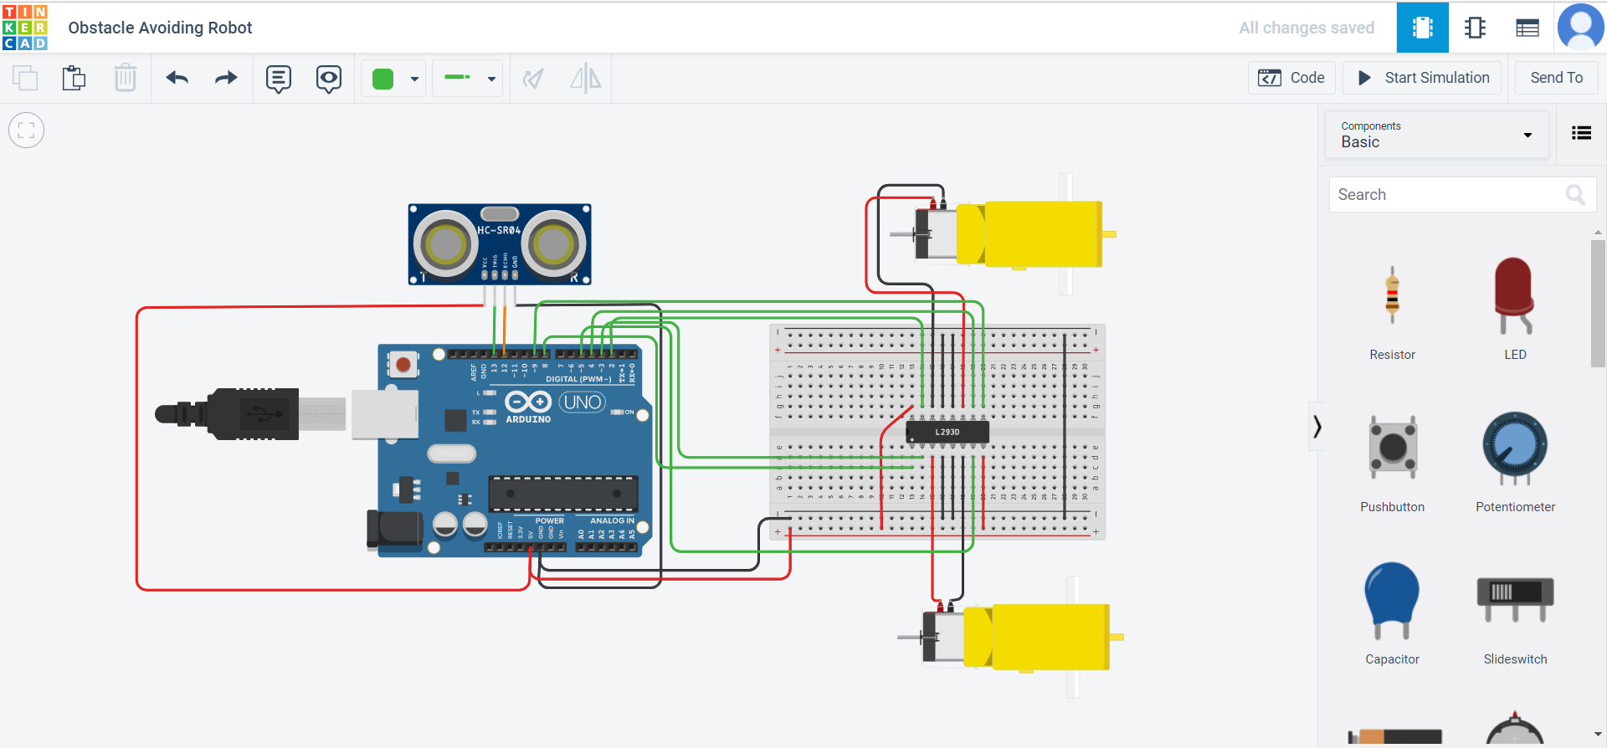This screenshot has height=748, width=1607.
Task: Select the Capacitor component
Action: 1392,613
